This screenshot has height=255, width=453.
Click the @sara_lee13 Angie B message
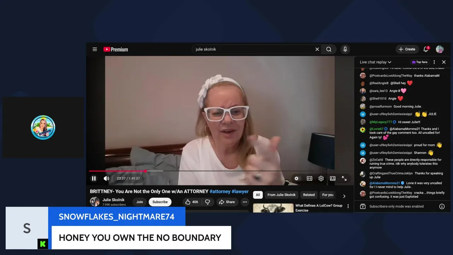(402, 91)
